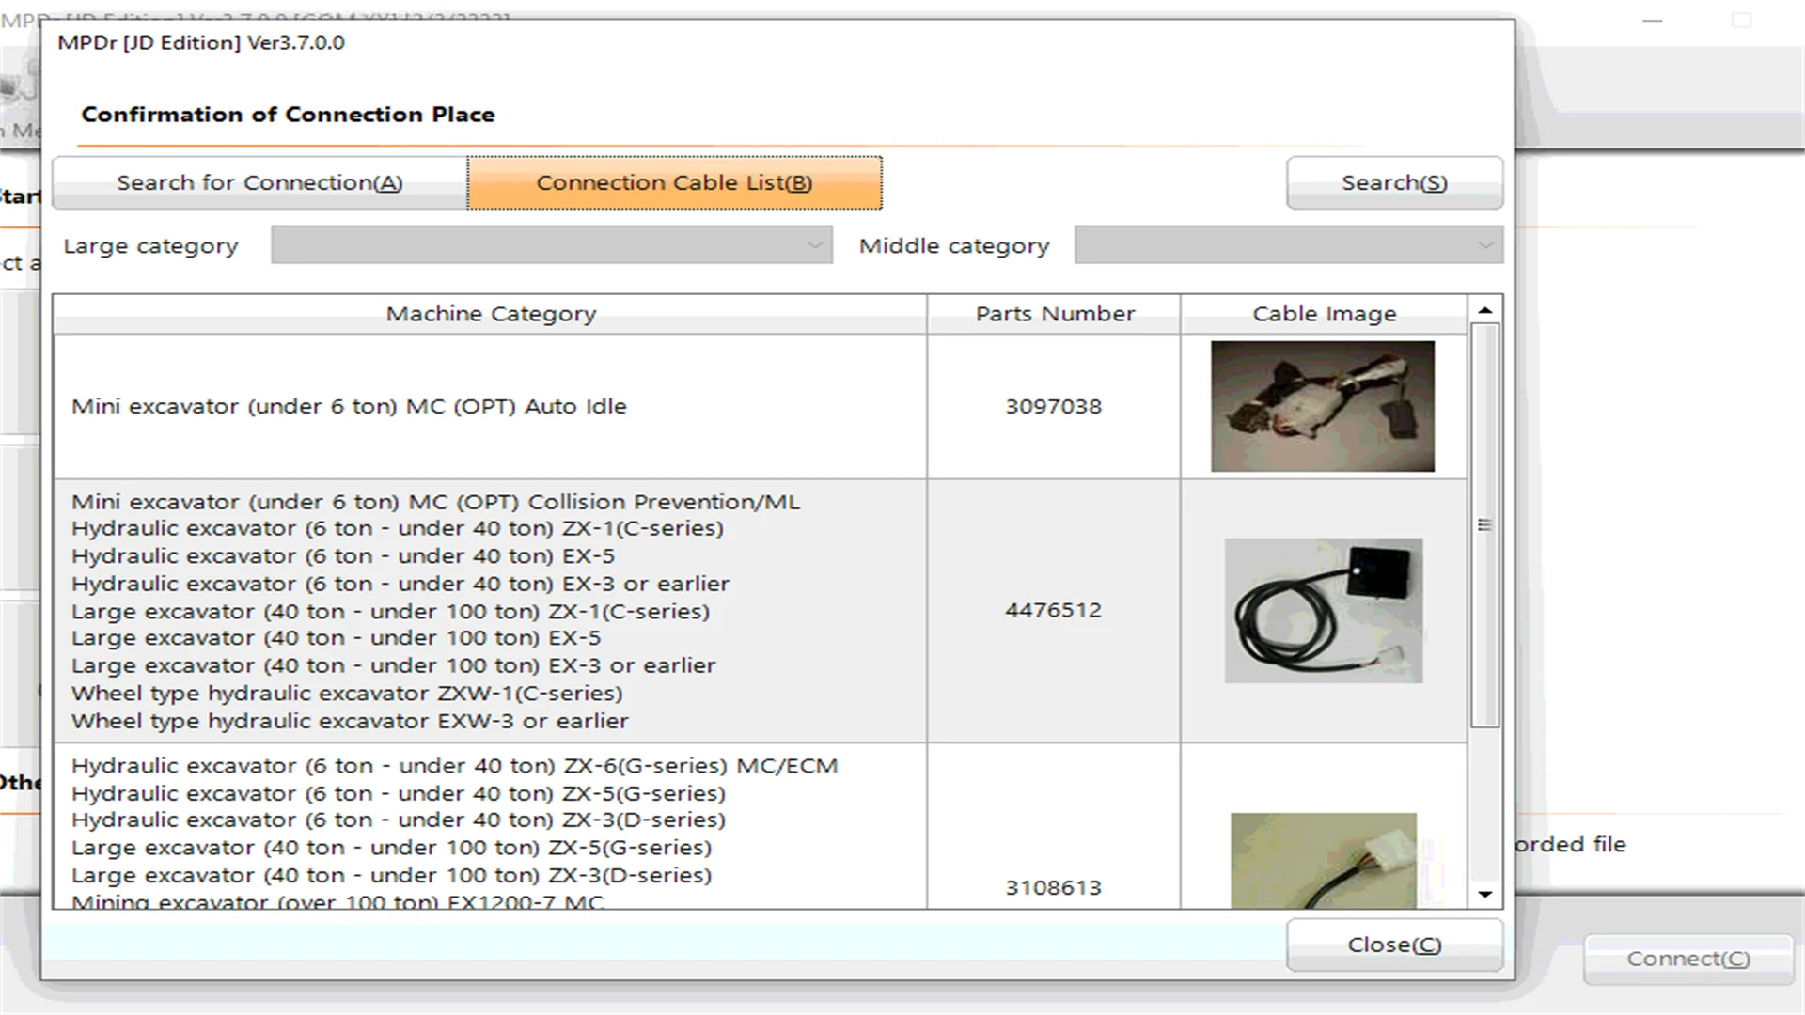Click the Cable Image column header
The height and width of the screenshot is (1015, 1805).
point(1324,314)
